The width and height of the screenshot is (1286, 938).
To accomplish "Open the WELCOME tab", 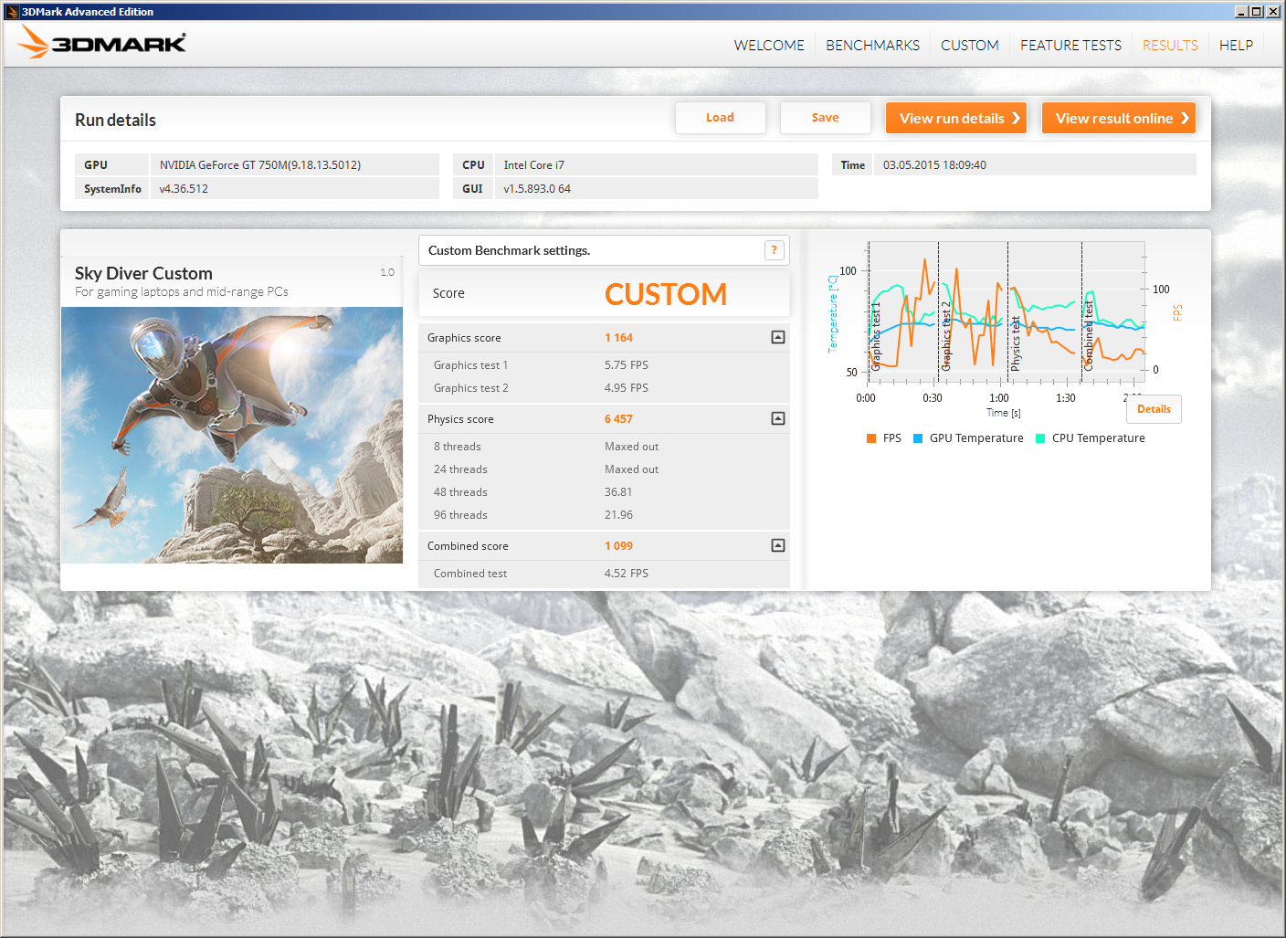I will tap(768, 46).
